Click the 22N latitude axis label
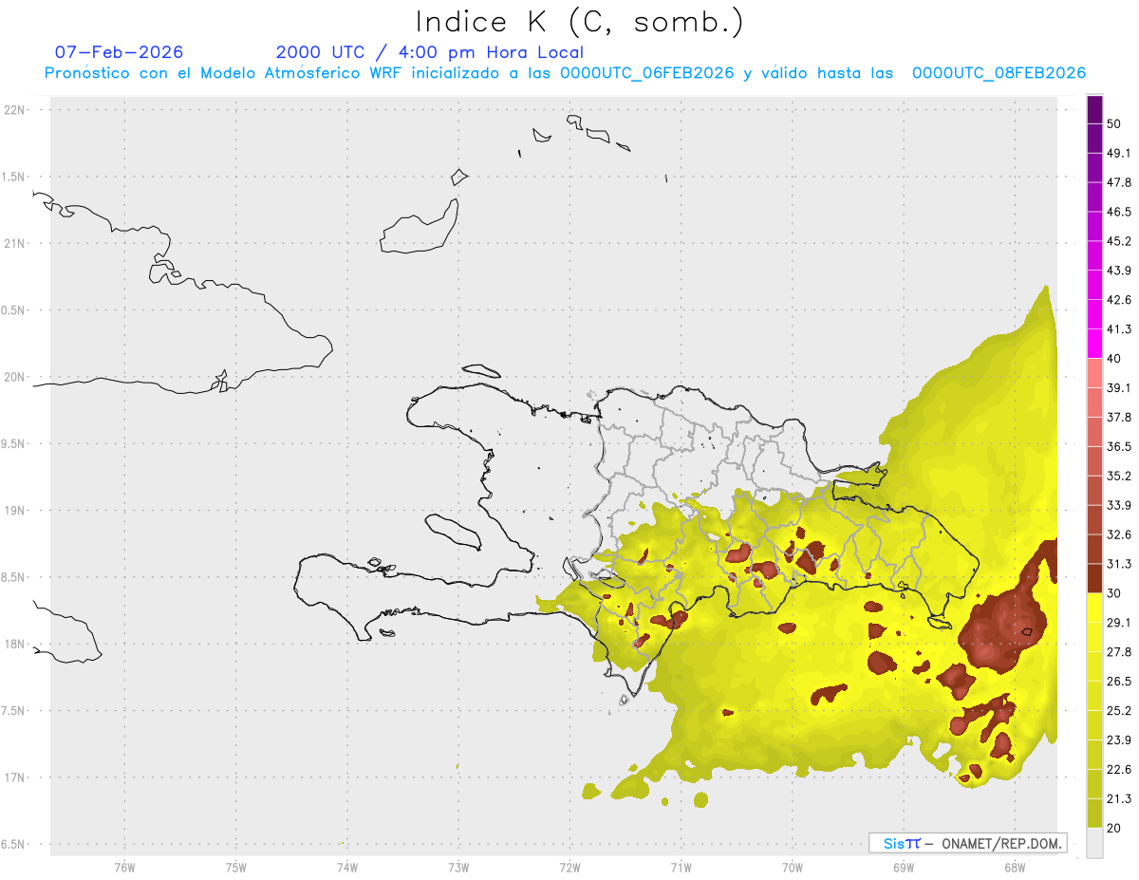The image size is (1139, 880). point(16,110)
